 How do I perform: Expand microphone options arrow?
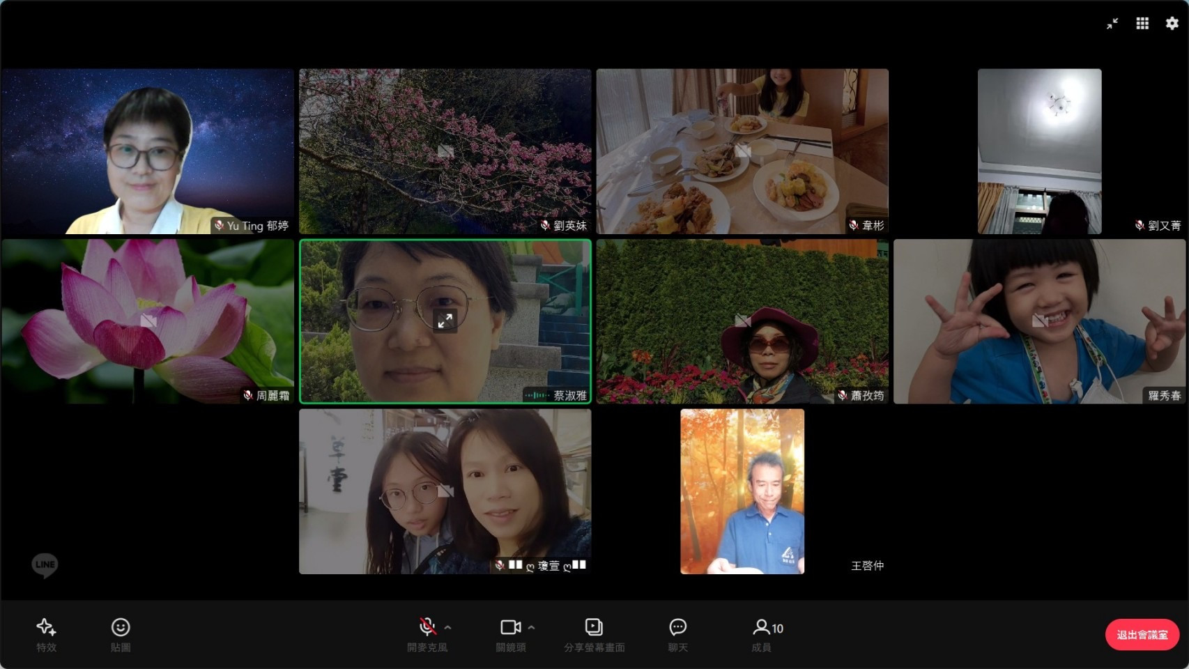tap(448, 627)
